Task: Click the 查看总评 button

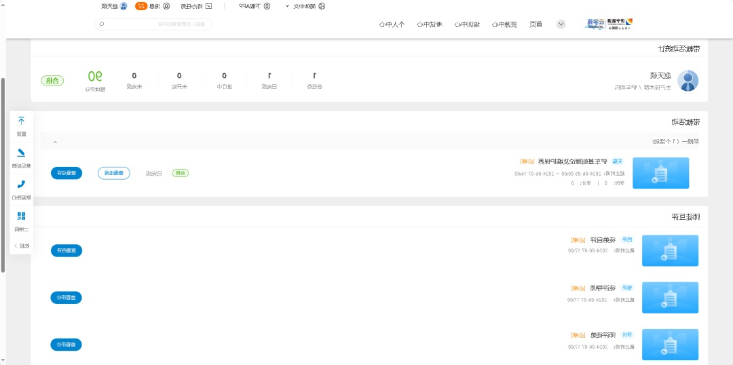Action: [66, 173]
